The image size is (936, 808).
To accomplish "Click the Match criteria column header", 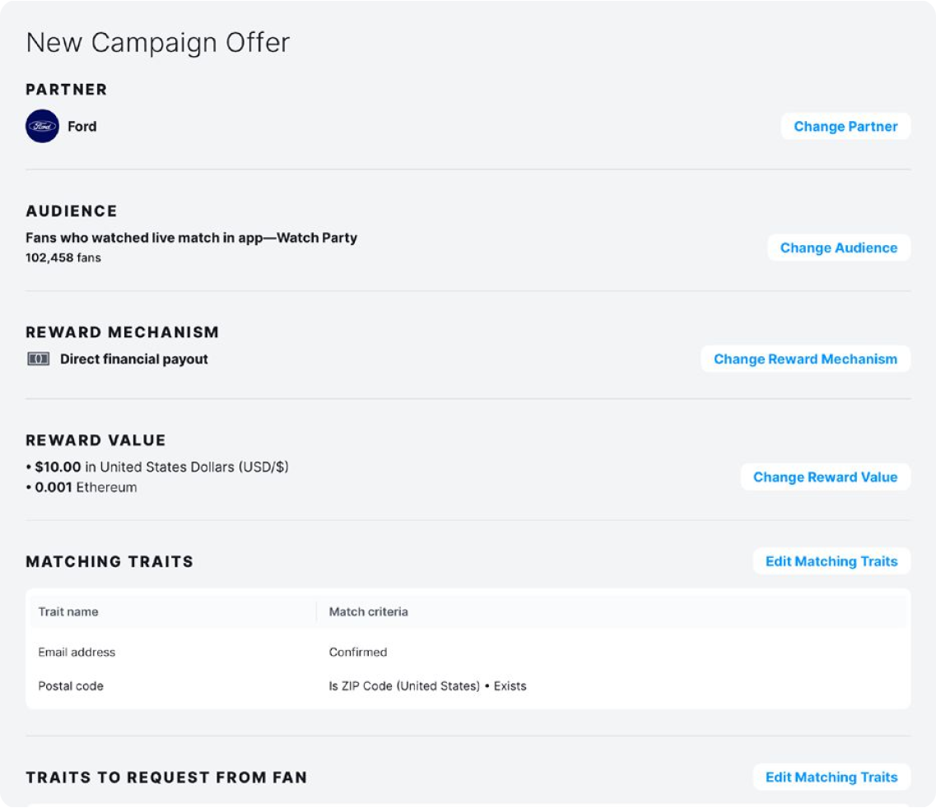I will tap(368, 611).
